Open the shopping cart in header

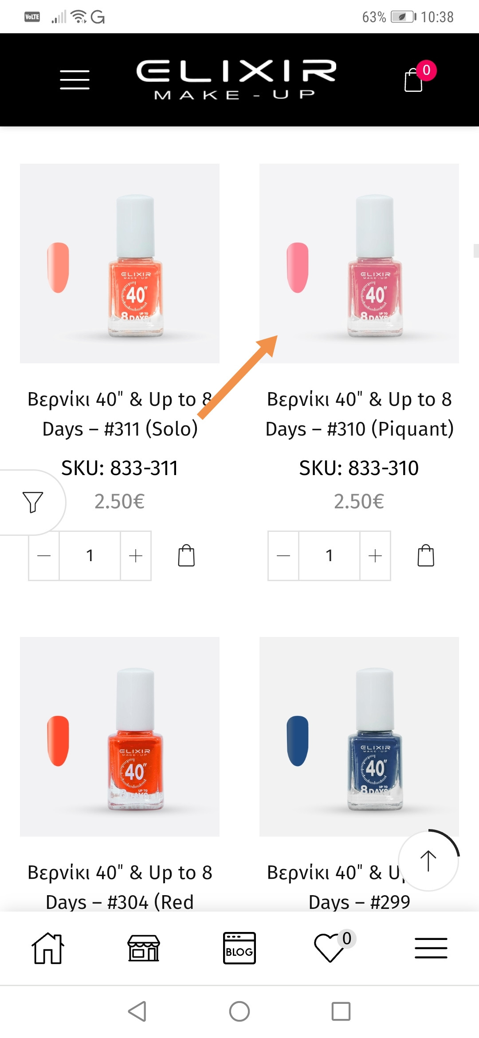414,80
